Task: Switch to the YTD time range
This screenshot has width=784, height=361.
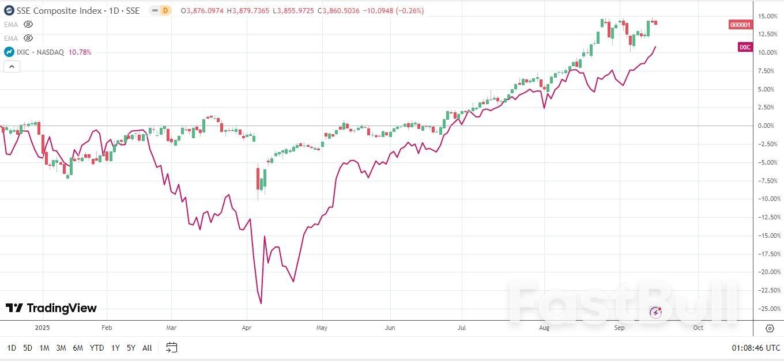Action: (97, 348)
